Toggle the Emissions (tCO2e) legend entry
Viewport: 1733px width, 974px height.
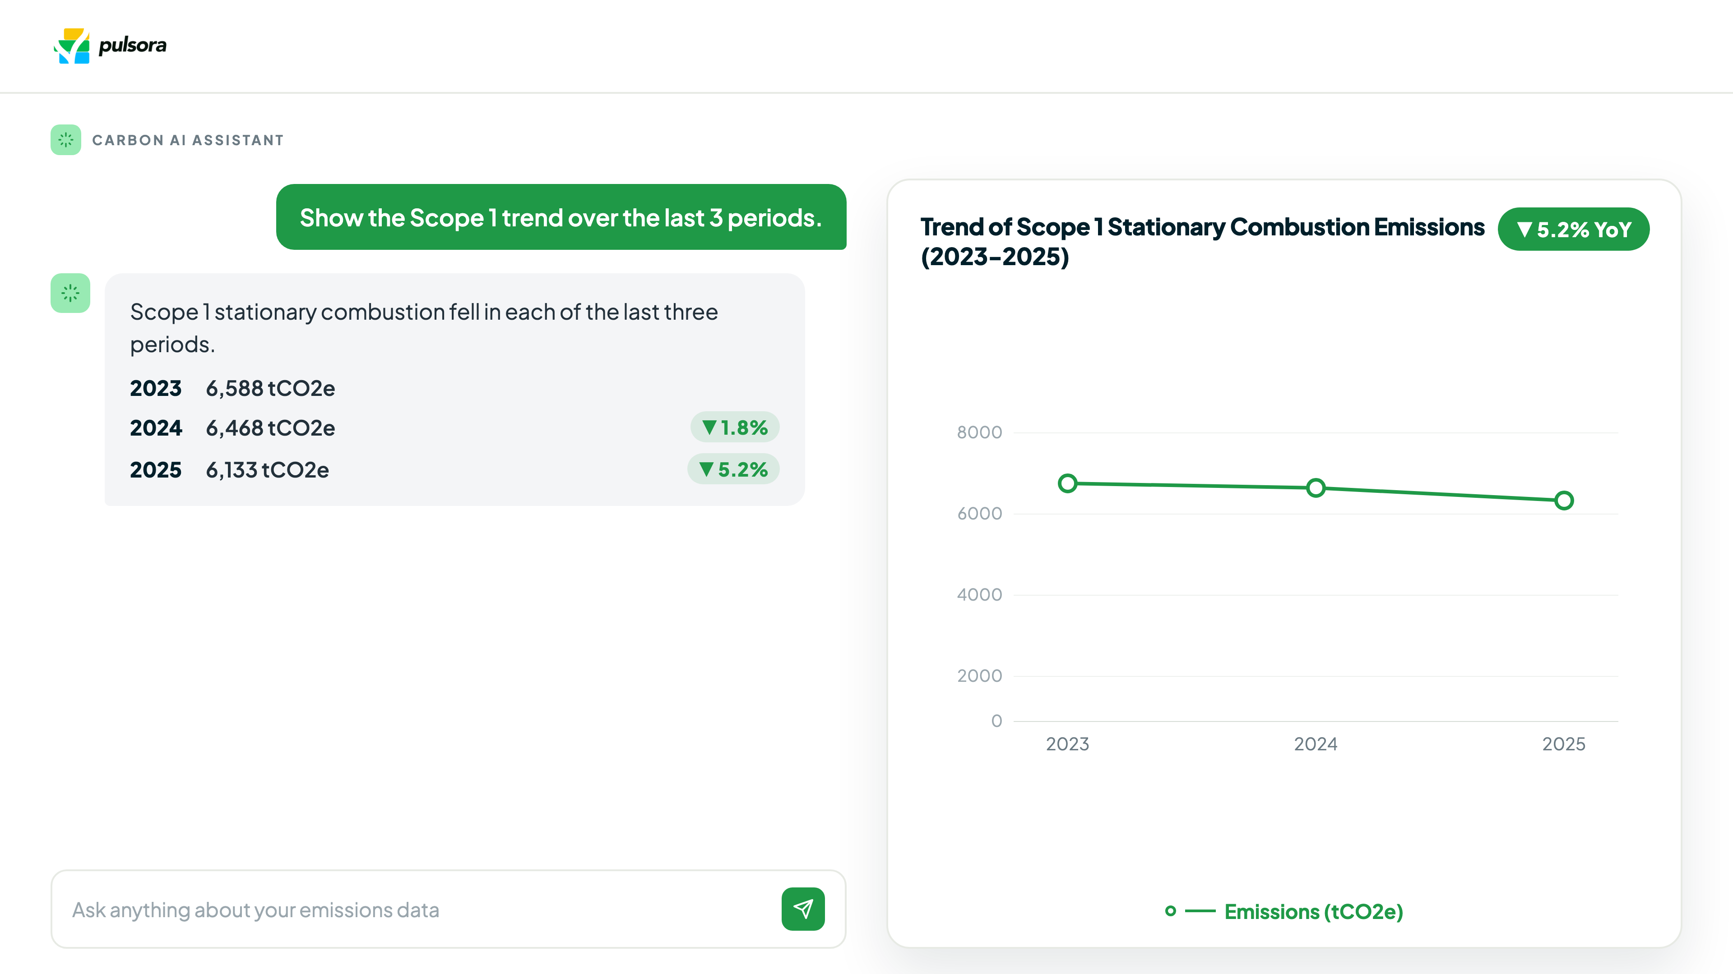point(1284,911)
